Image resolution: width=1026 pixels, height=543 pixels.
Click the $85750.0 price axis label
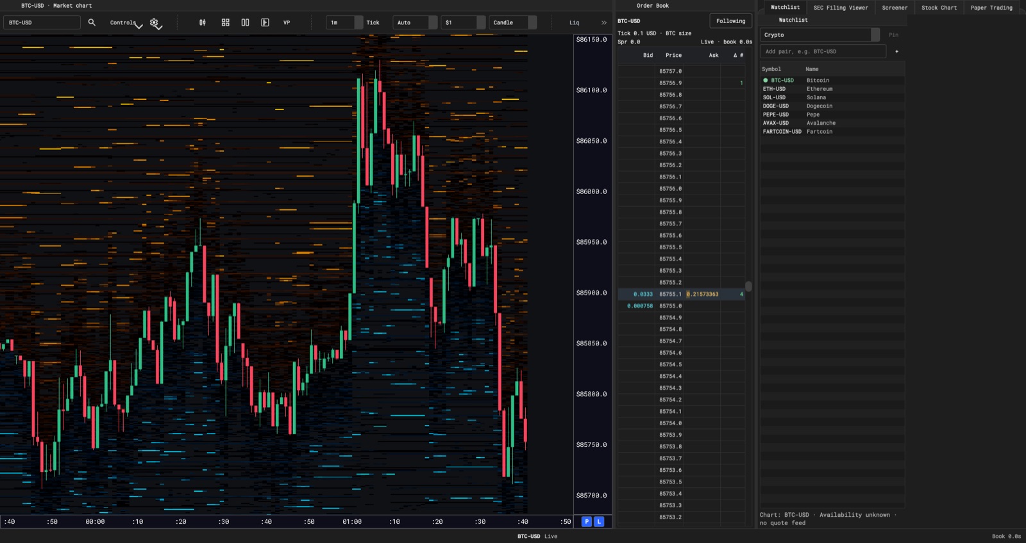(591, 444)
